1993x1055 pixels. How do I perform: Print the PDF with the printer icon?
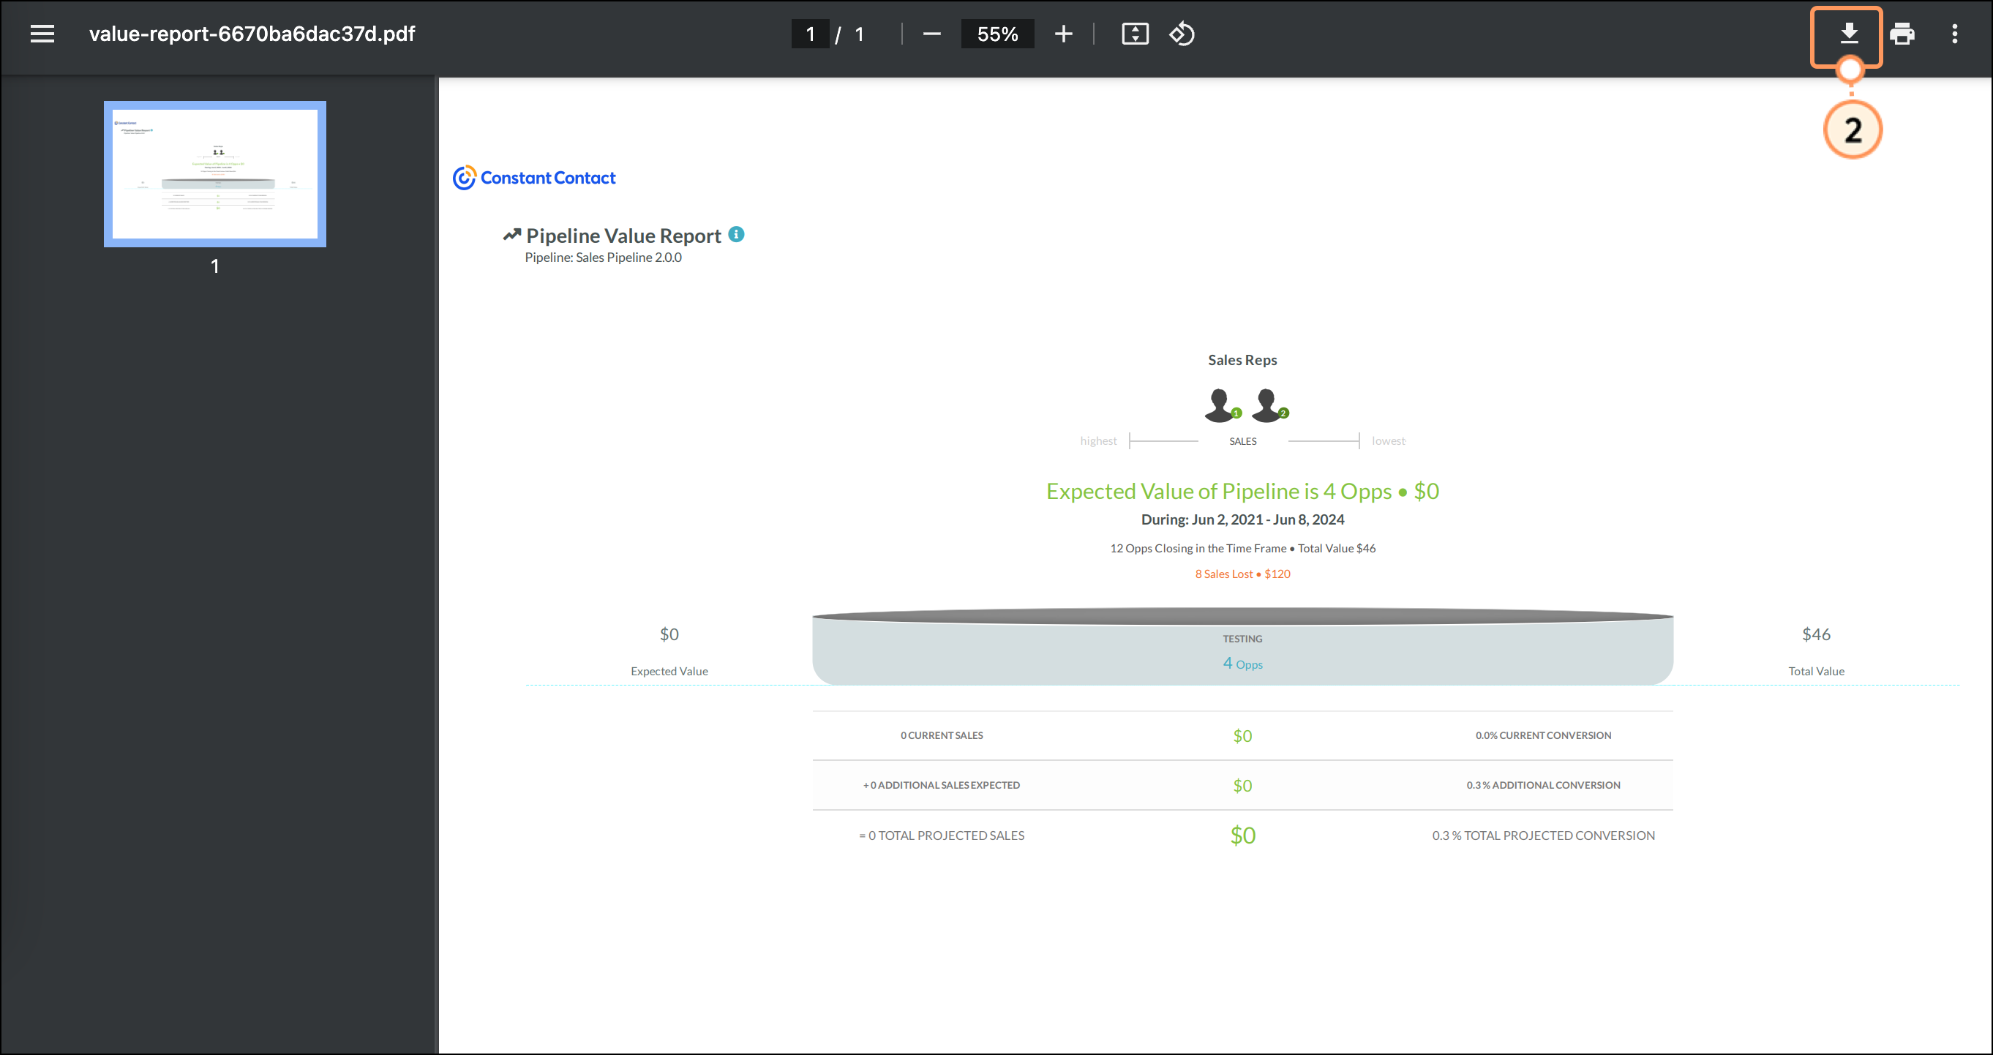1902,34
